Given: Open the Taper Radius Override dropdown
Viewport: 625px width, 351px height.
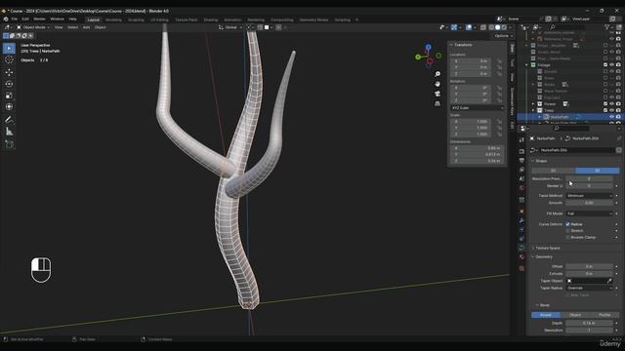Looking at the screenshot, I should click(590, 289).
